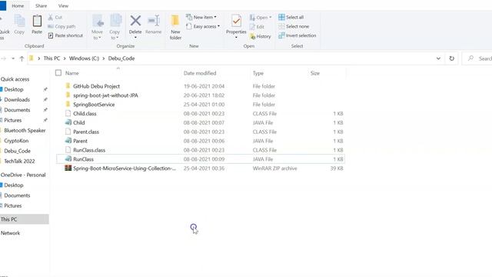Select Network in the navigation pane

click(x=10, y=233)
